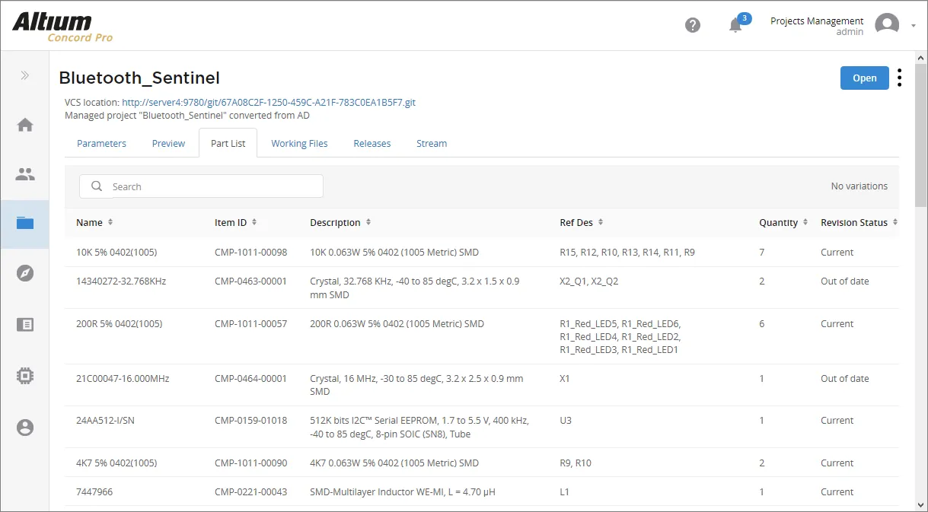Click item ID CMP-0463-00001
This screenshot has width=928, height=512.
pyautogui.click(x=250, y=281)
